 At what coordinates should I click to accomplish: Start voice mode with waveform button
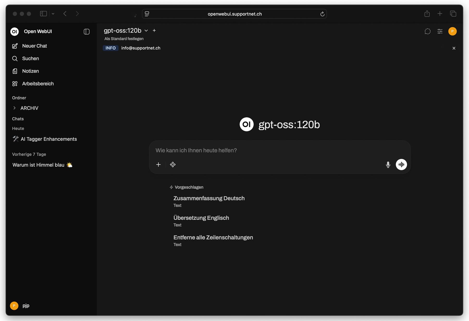click(401, 165)
